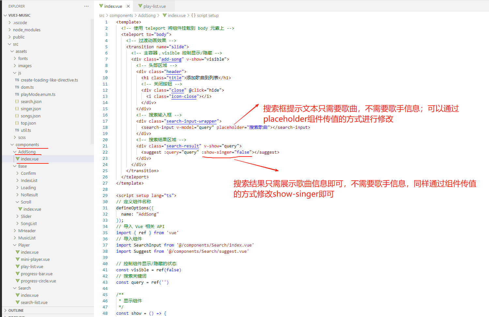Collapse the js folder
The width and height of the screenshot is (489, 317).
tap(15, 73)
